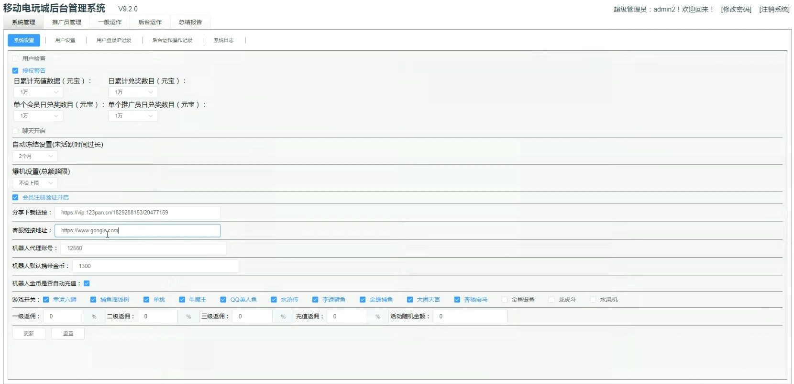Image resolution: width=794 pixels, height=384 pixels.
Task: Click the 更新 button
Action: click(x=29, y=333)
